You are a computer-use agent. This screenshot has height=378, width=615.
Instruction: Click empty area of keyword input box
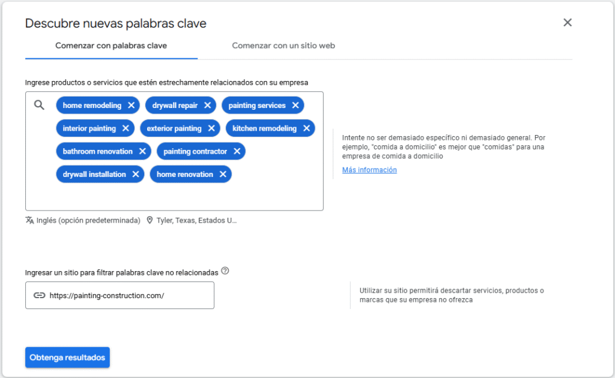174,197
